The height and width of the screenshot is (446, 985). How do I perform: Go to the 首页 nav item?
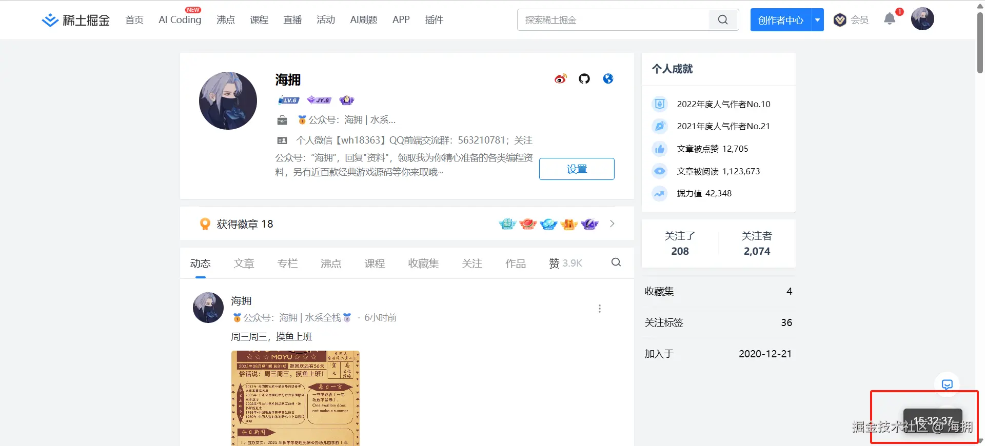[x=134, y=20]
